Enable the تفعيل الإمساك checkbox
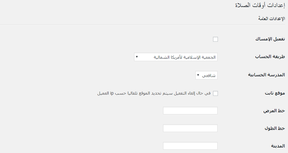The width and height of the screenshot is (288, 153). 215,39
